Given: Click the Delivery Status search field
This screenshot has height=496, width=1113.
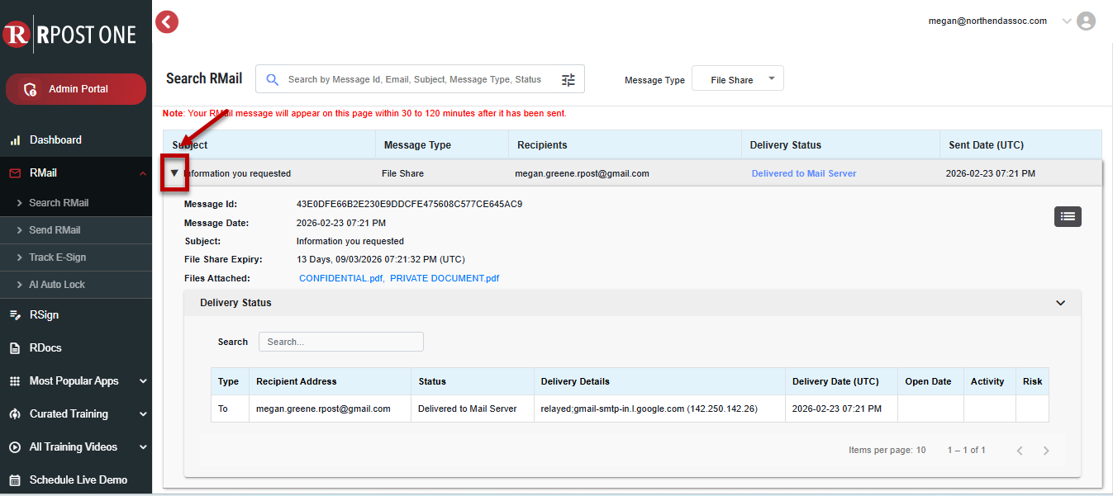Looking at the screenshot, I should pyautogui.click(x=340, y=342).
